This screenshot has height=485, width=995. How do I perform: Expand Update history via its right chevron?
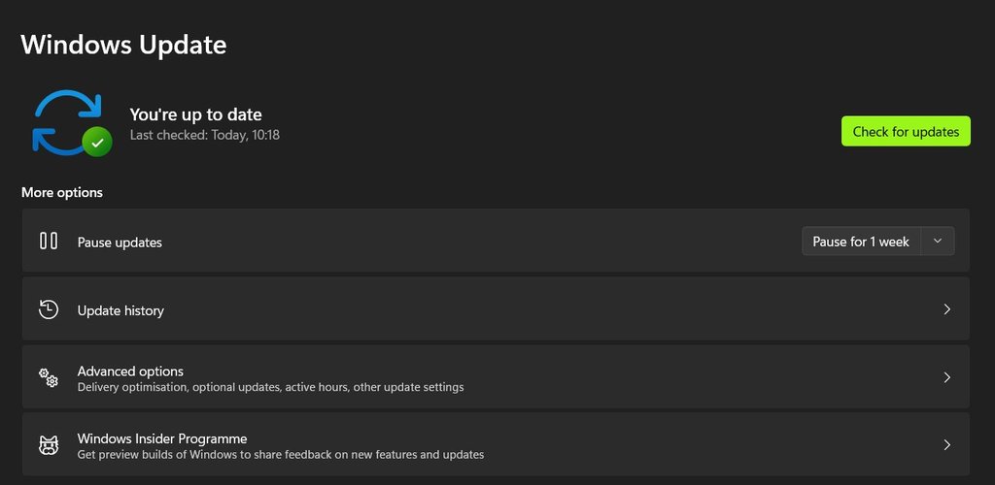[x=946, y=309]
